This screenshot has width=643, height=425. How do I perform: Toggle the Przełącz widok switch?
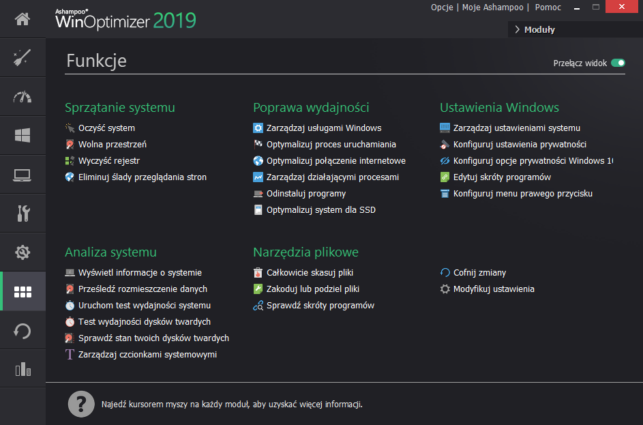pos(618,63)
